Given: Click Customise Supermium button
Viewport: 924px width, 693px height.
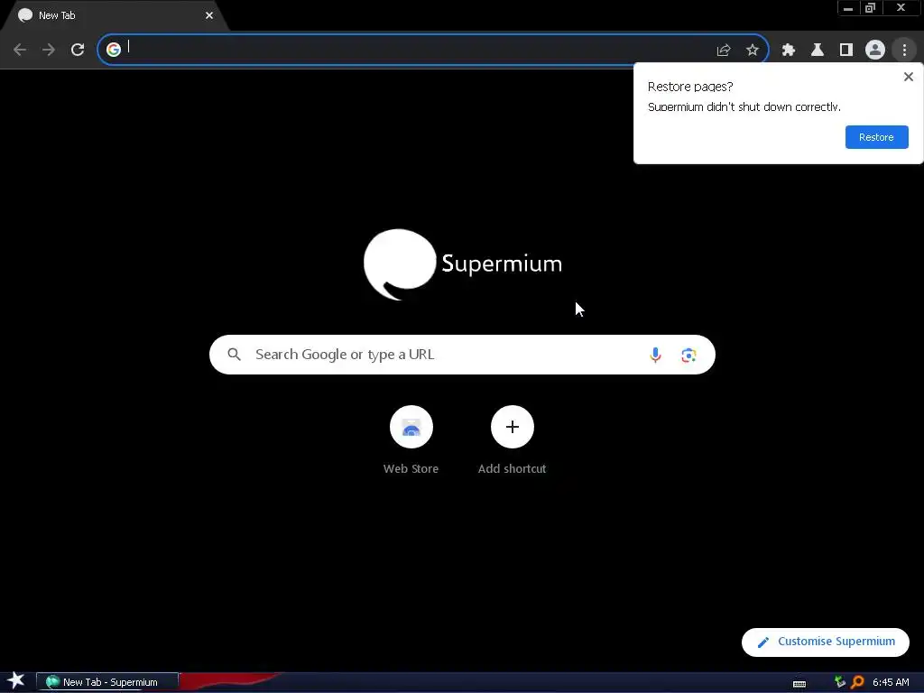Looking at the screenshot, I should (x=825, y=642).
